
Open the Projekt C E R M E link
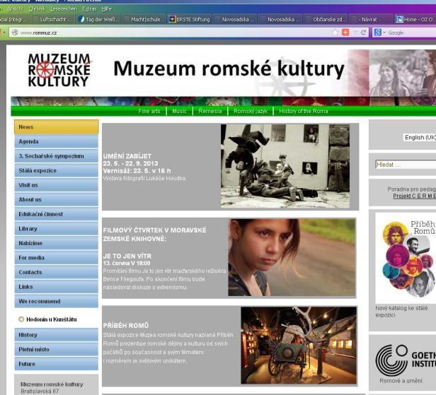(x=414, y=196)
